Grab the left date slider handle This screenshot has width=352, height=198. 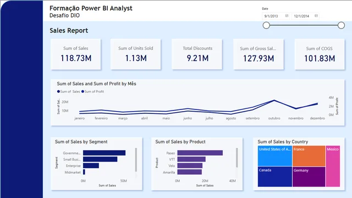pos(266,25)
